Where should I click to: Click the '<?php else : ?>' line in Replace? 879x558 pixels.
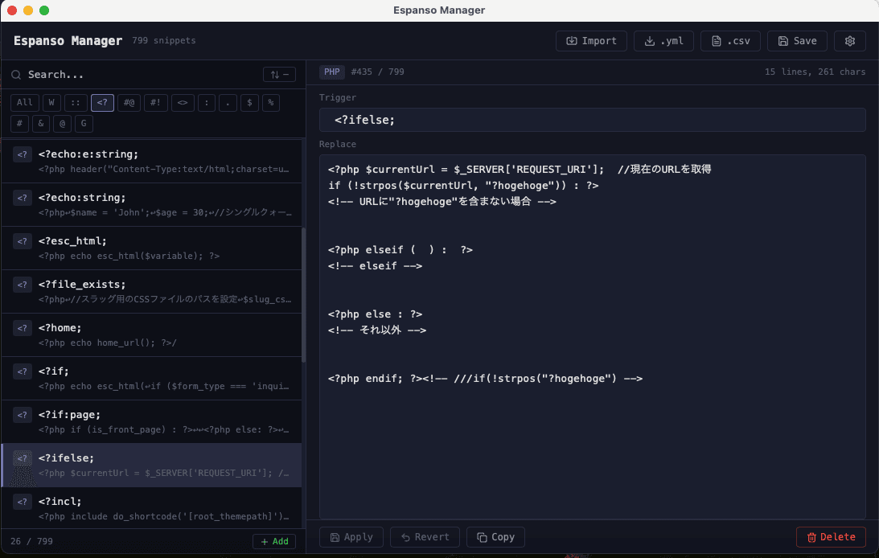click(375, 314)
